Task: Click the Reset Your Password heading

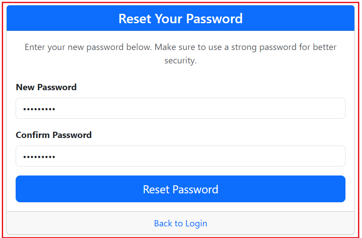Action: tap(181, 19)
